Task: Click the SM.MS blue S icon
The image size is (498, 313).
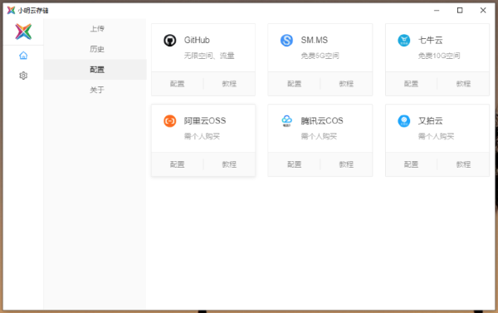Action: [x=286, y=41]
